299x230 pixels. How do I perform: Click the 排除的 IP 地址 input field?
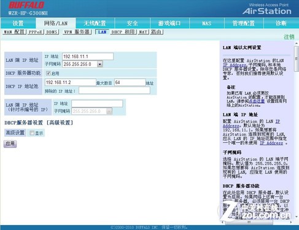point(114,91)
